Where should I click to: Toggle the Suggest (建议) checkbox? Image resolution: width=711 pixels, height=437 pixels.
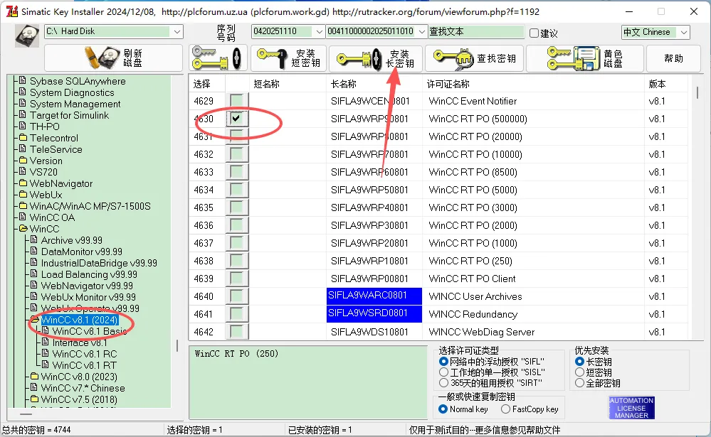click(x=534, y=33)
